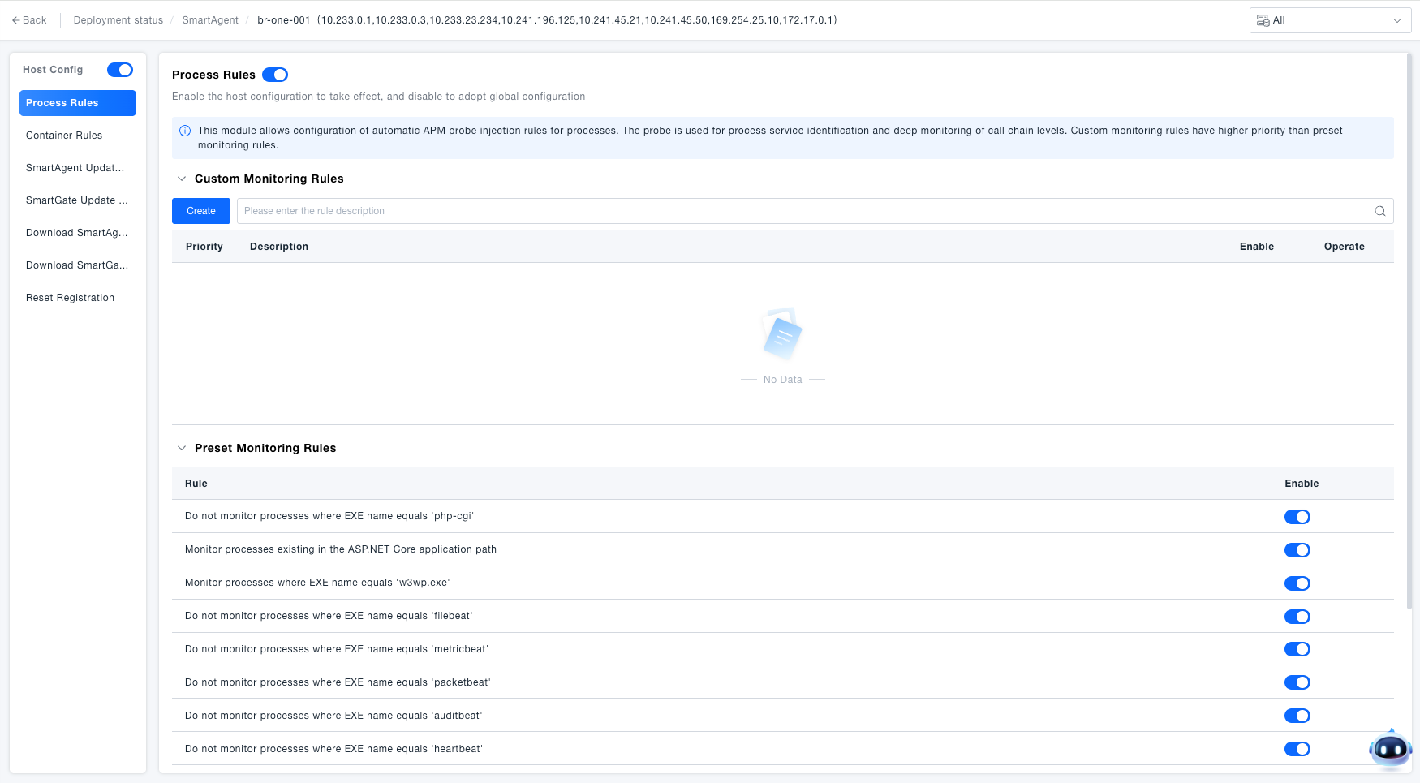Toggle the 'metricbeat' preset rule switch

pyautogui.click(x=1297, y=649)
